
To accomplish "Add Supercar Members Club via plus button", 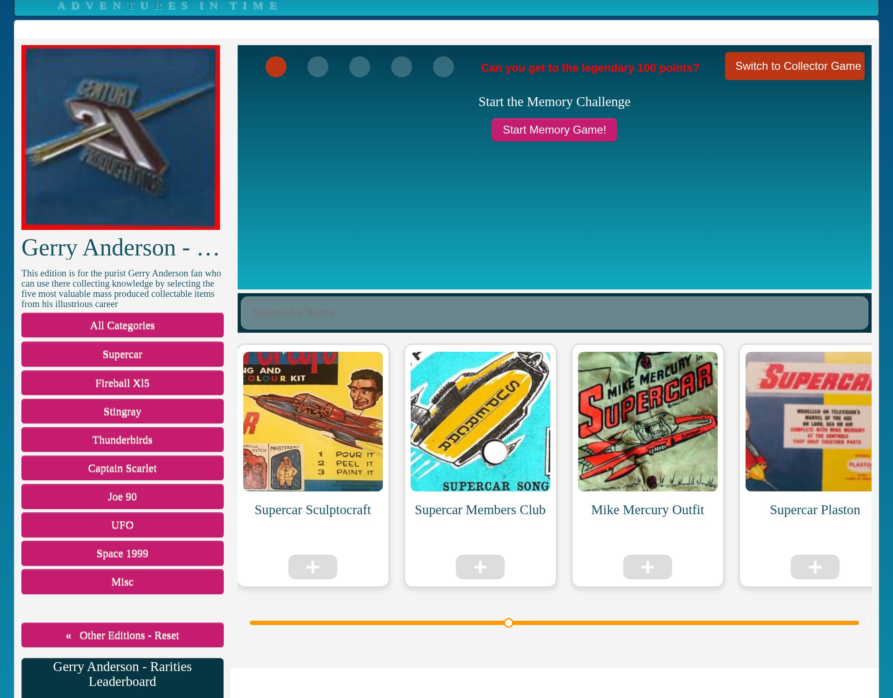I will point(480,567).
